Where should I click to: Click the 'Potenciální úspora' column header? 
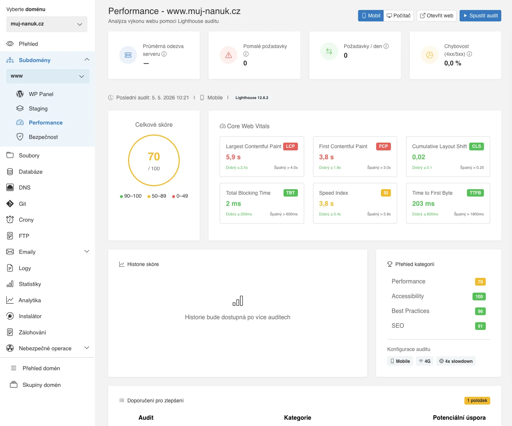(x=459, y=418)
